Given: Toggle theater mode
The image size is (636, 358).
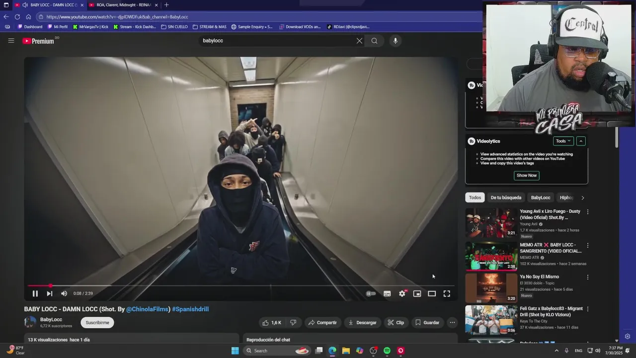Looking at the screenshot, I should [x=432, y=293].
